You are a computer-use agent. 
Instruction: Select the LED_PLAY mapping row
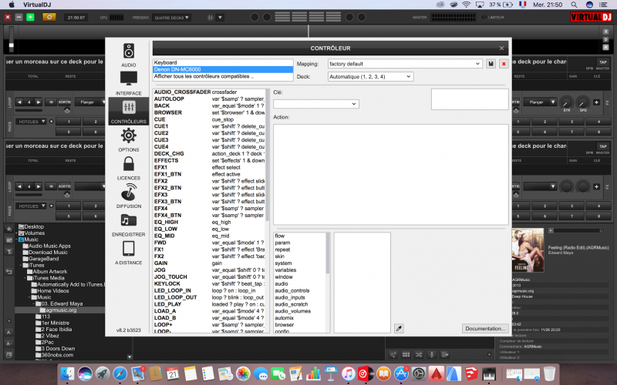(x=209, y=304)
